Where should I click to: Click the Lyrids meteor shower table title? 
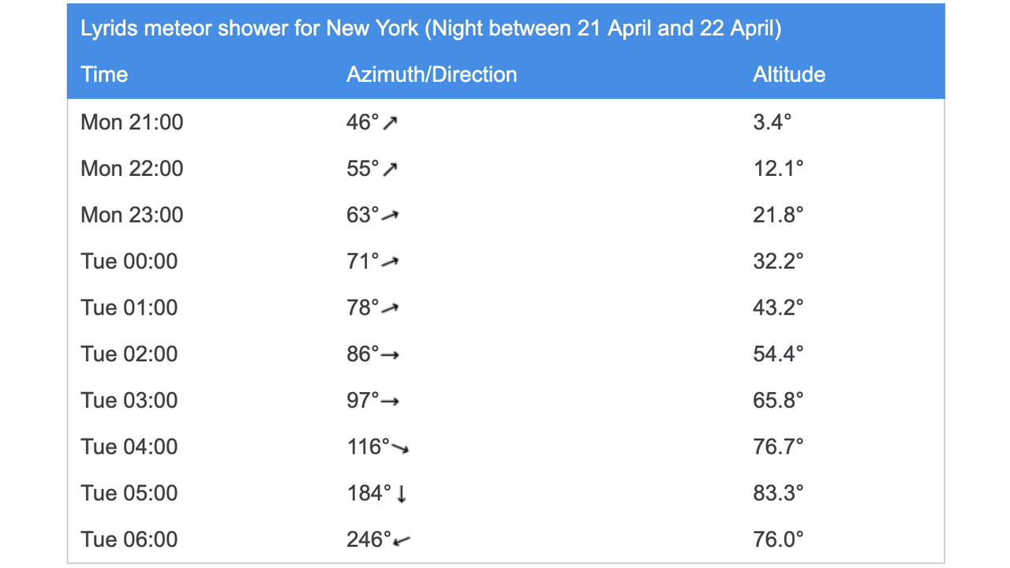tap(431, 29)
